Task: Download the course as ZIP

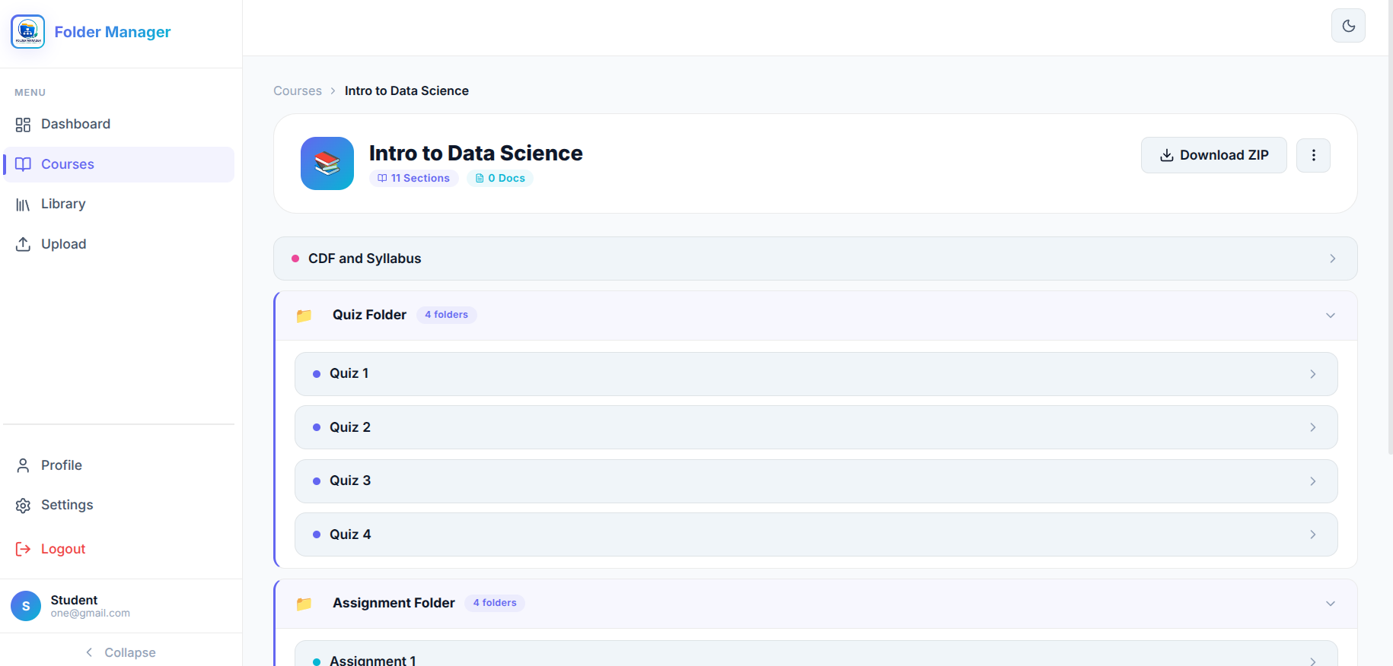Action: click(1213, 155)
